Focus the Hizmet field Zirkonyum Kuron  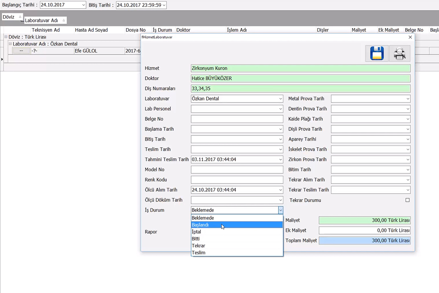301,68
